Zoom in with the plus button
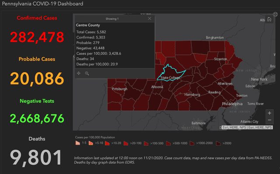The width and height of the screenshot is (280, 174). [x=269, y=113]
